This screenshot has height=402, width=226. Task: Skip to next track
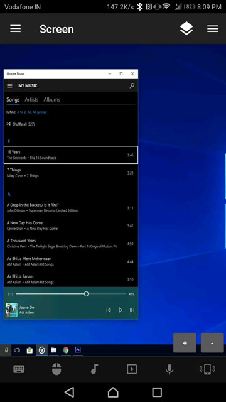click(132, 310)
